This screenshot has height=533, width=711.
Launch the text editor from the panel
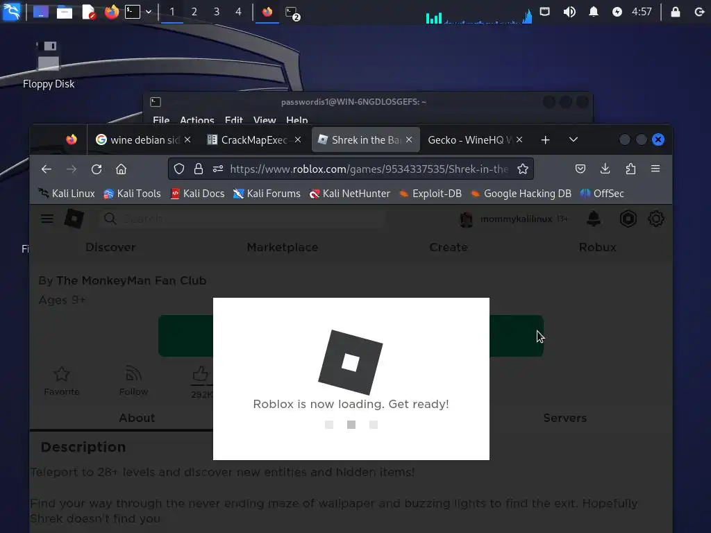[x=88, y=12]
